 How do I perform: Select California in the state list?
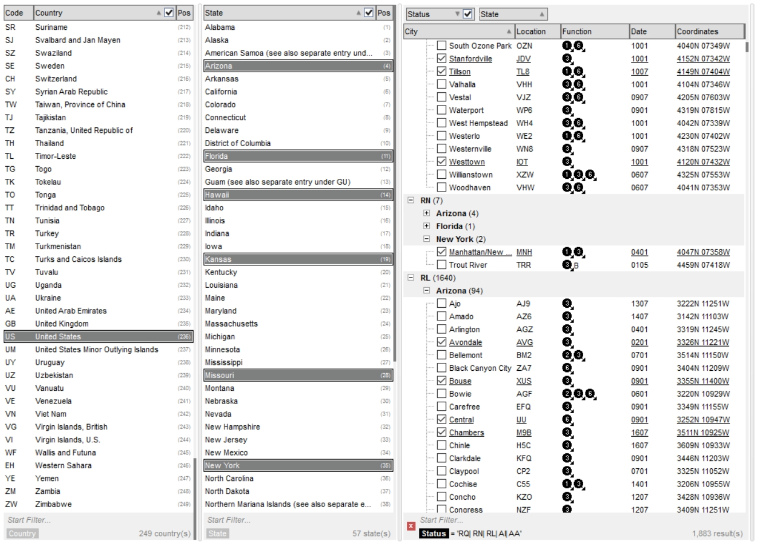click(x=299, y=92)
